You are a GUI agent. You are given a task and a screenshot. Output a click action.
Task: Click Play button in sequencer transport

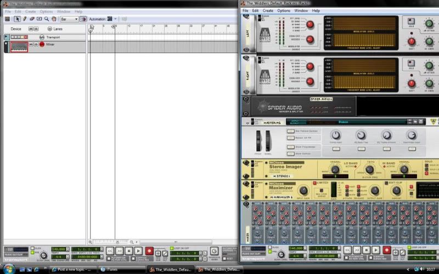(138, 251)
